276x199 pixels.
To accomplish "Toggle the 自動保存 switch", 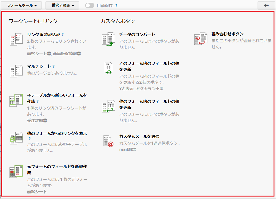I will (x=89, y=6).
